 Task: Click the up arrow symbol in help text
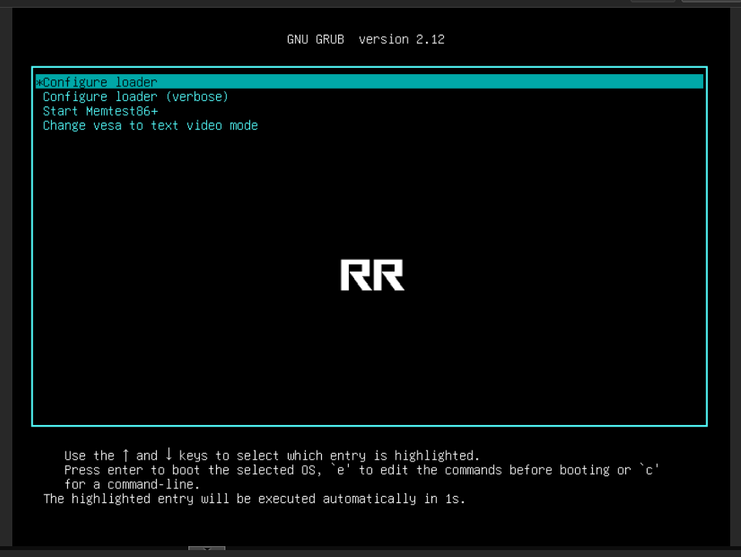pos(125,455)
